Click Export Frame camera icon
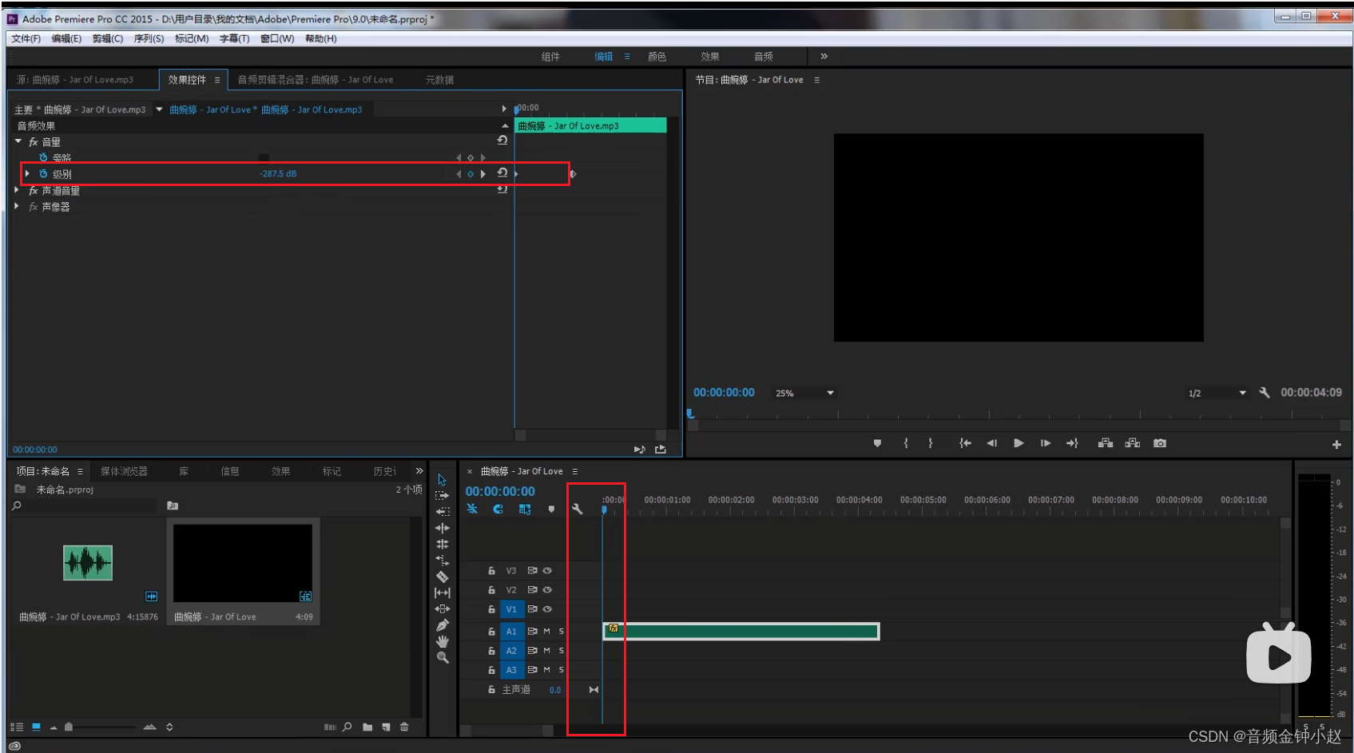 [1160, 443]
